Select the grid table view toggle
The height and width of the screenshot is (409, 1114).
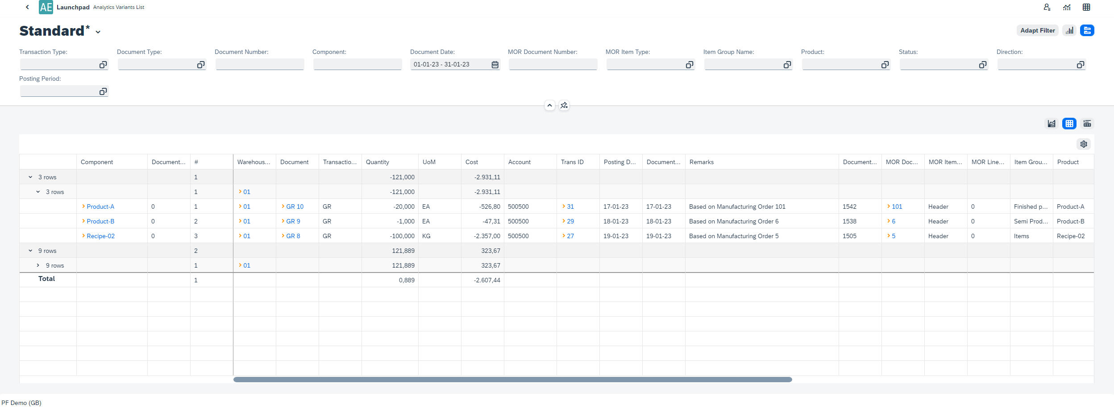pos(1069,124)
